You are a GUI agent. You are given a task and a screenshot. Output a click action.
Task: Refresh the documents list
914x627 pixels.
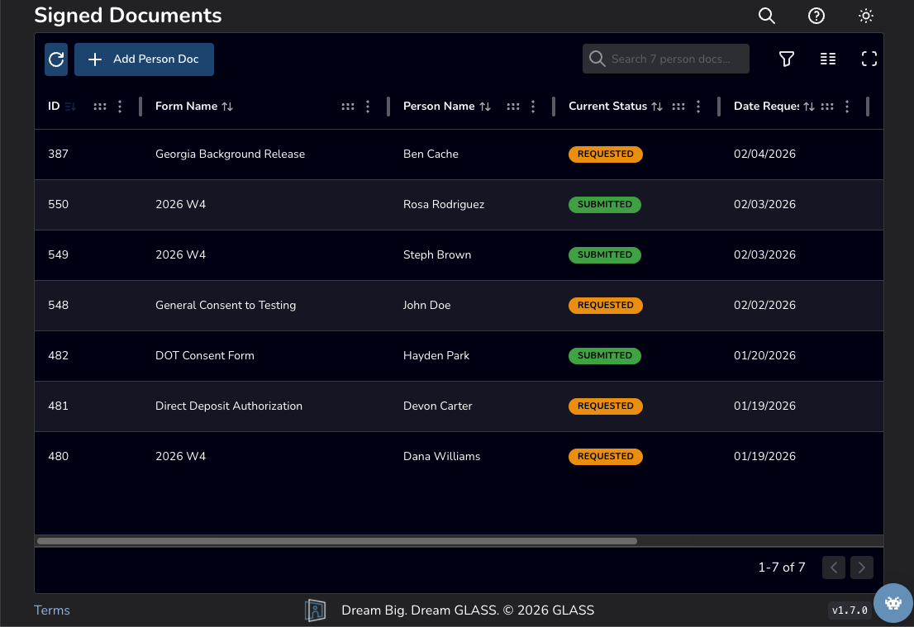[55, 59]
